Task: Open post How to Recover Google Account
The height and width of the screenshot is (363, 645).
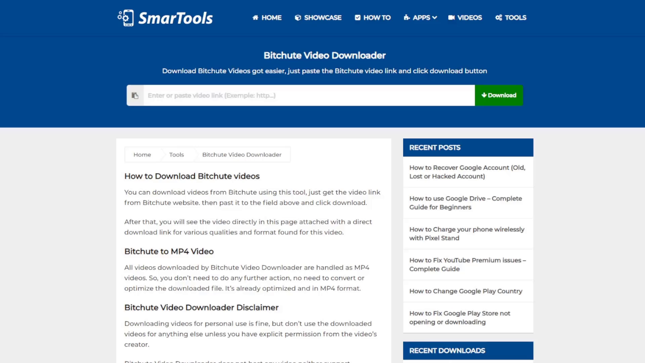Action: [467, 172]
